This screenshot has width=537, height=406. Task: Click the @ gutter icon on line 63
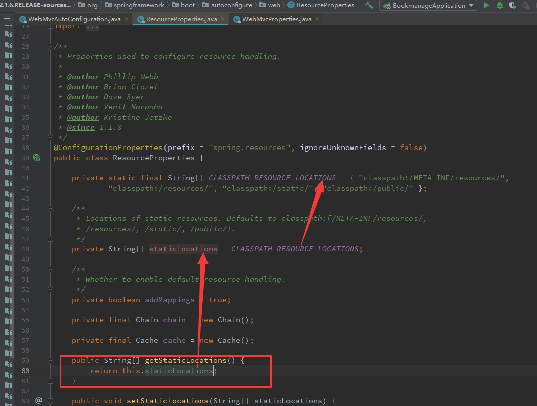coord(38,400)
